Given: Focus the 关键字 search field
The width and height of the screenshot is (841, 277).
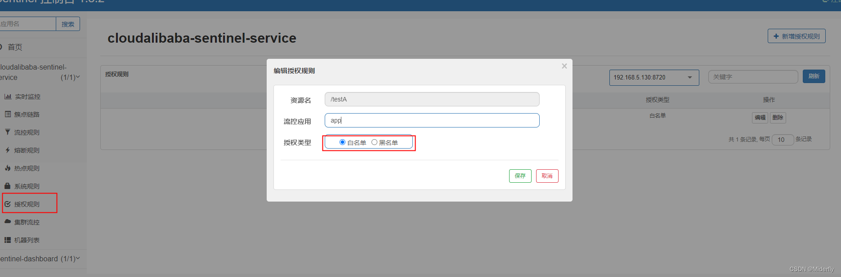Looking at the screenshot, I should [x=753, y=77].
